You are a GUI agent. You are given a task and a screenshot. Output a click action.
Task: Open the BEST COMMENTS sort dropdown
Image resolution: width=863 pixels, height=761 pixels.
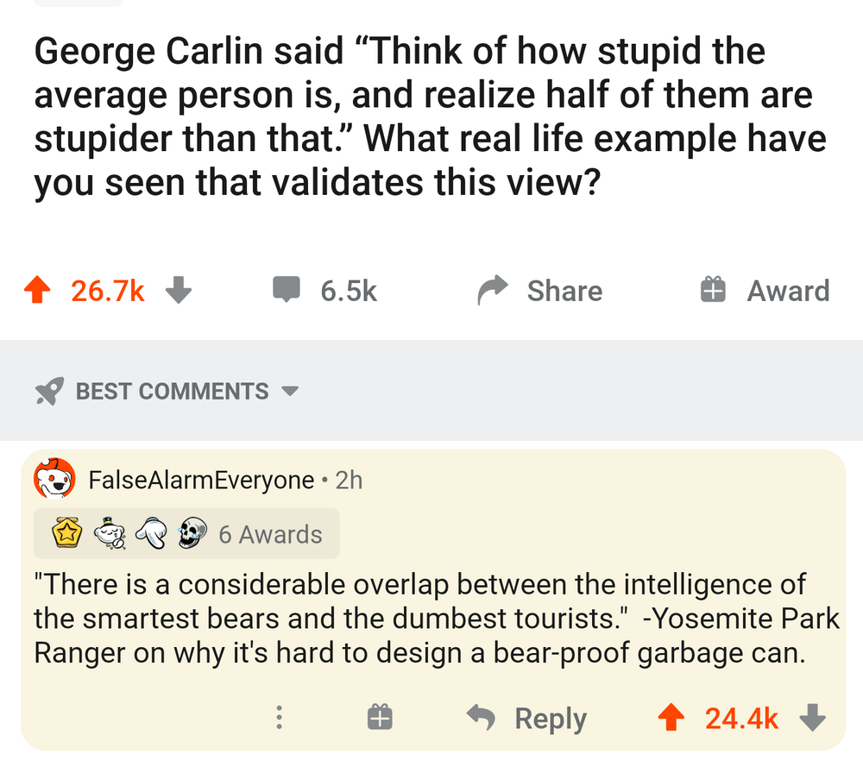(x=291, y=390)
